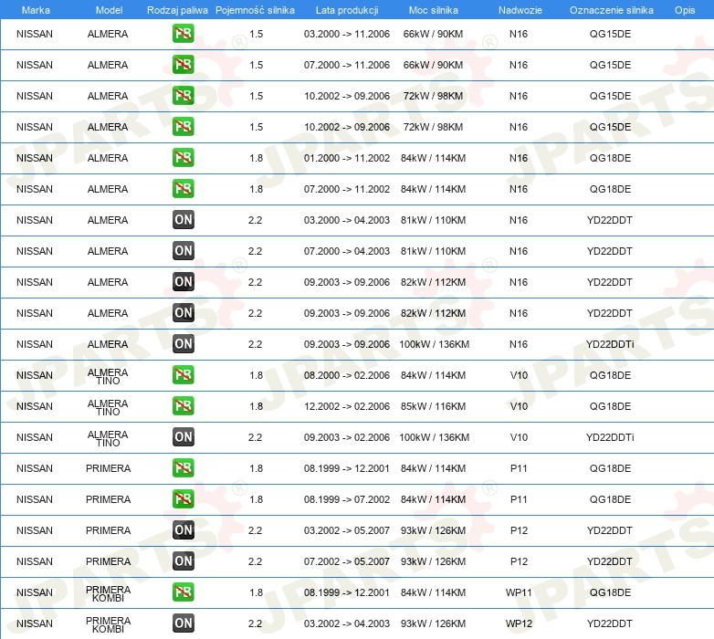This screenshot has width=714, height=639.
Task: Click petrol icon in 01.2000 -> 11.2002 row
Action: click(183, 158)
